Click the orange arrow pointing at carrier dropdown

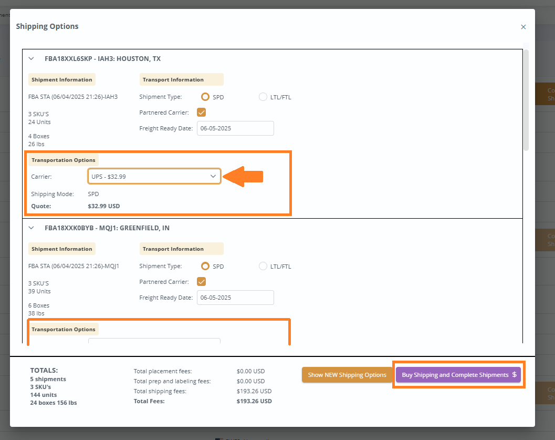tap(243, 177)
